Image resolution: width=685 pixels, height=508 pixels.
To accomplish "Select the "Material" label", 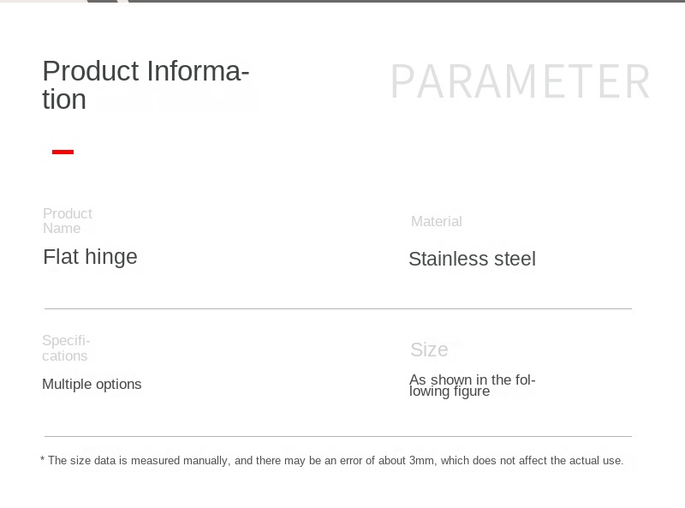I will coord(436,222).
